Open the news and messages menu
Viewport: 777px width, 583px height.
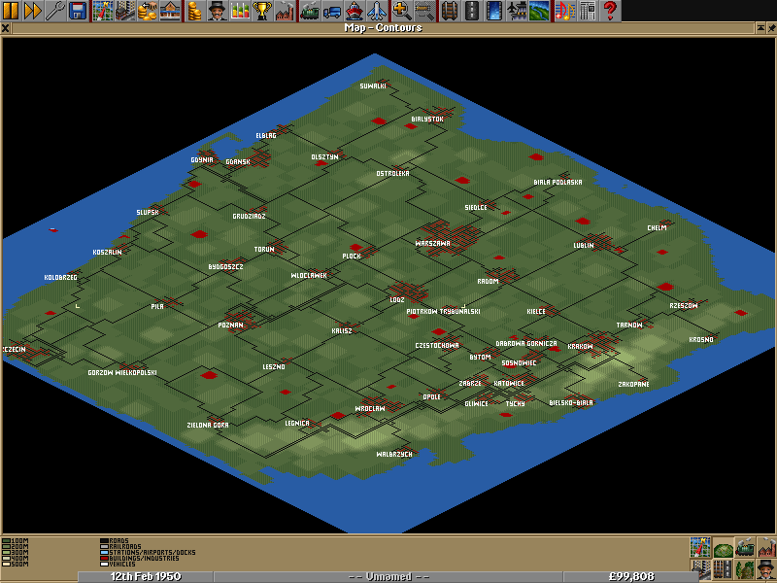tap(587, 11)
